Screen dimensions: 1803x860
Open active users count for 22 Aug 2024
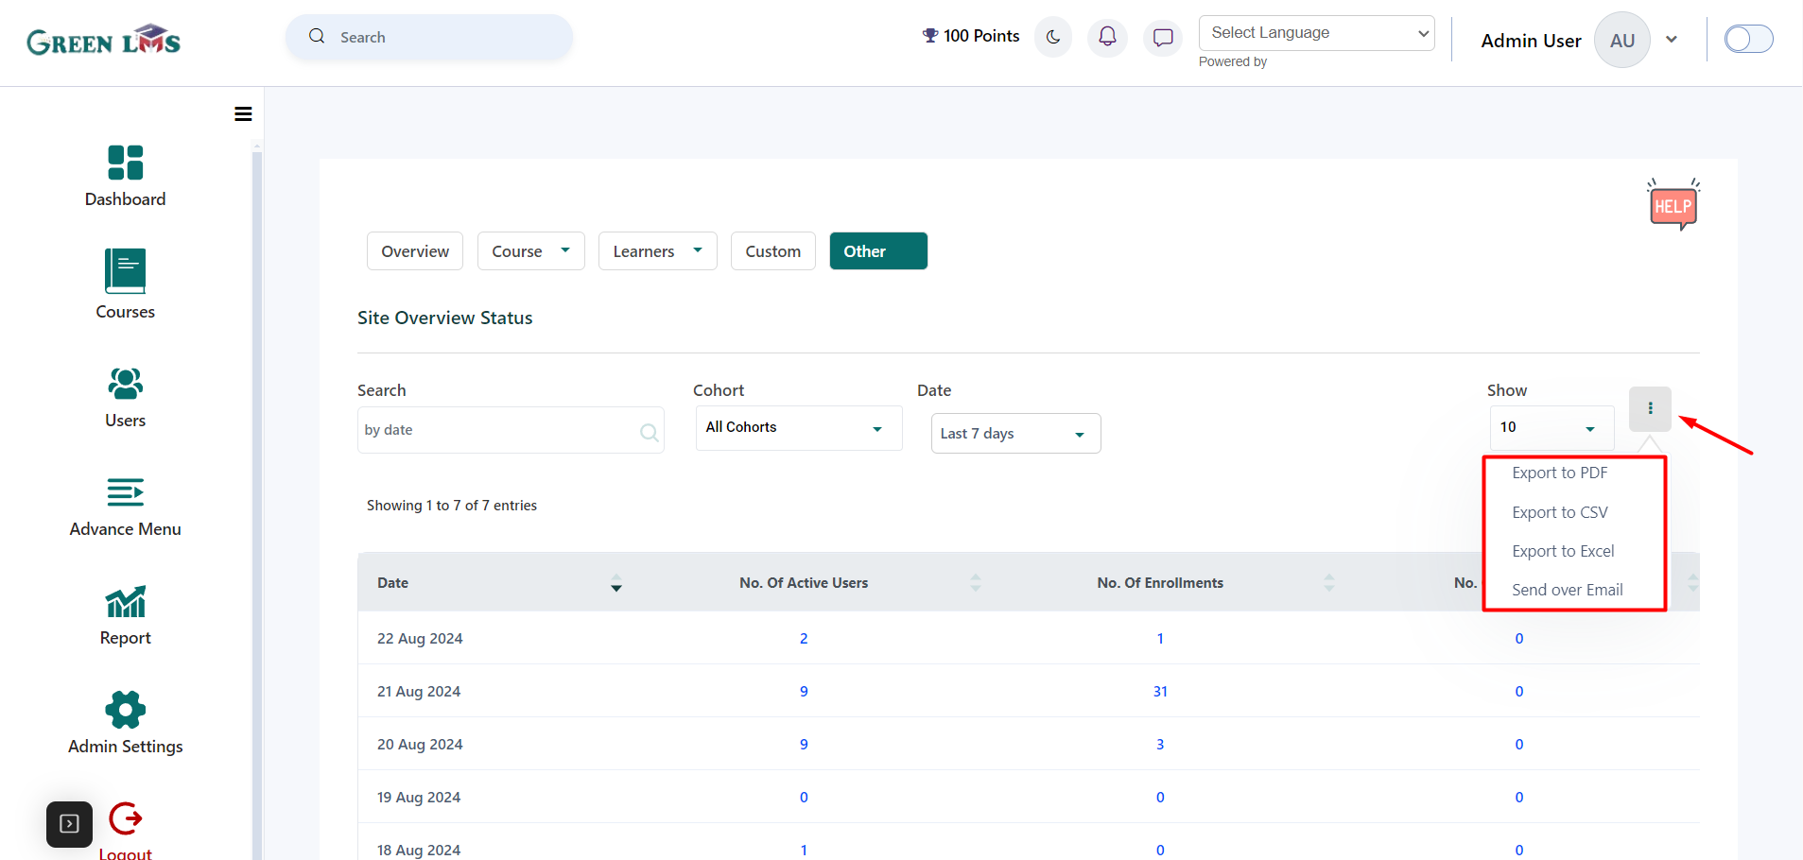[804, 639]
